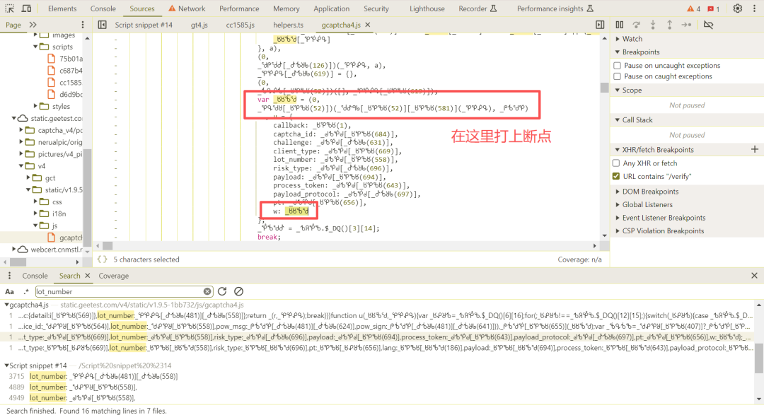The height and width of the screenshot is (415, 764).
Task: Toggle the device toolbar icon
Action: [x=26, y=8]
